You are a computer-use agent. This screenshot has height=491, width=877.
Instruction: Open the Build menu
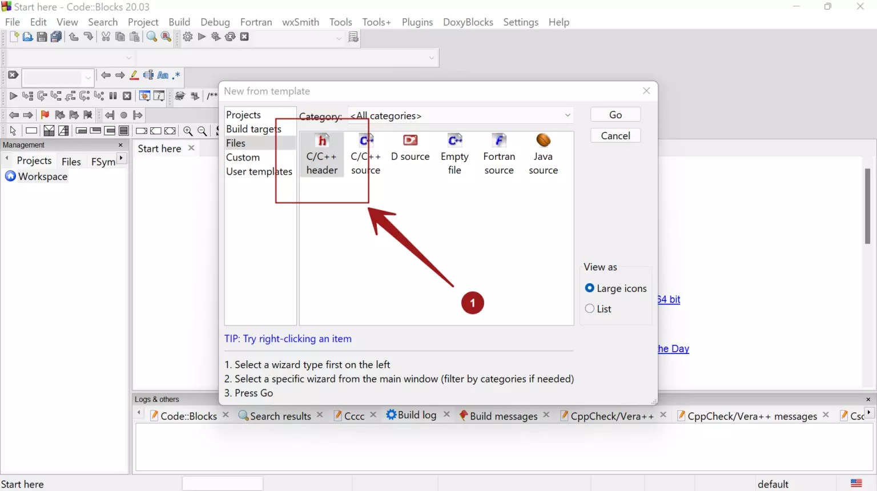[x=179, y=22]
